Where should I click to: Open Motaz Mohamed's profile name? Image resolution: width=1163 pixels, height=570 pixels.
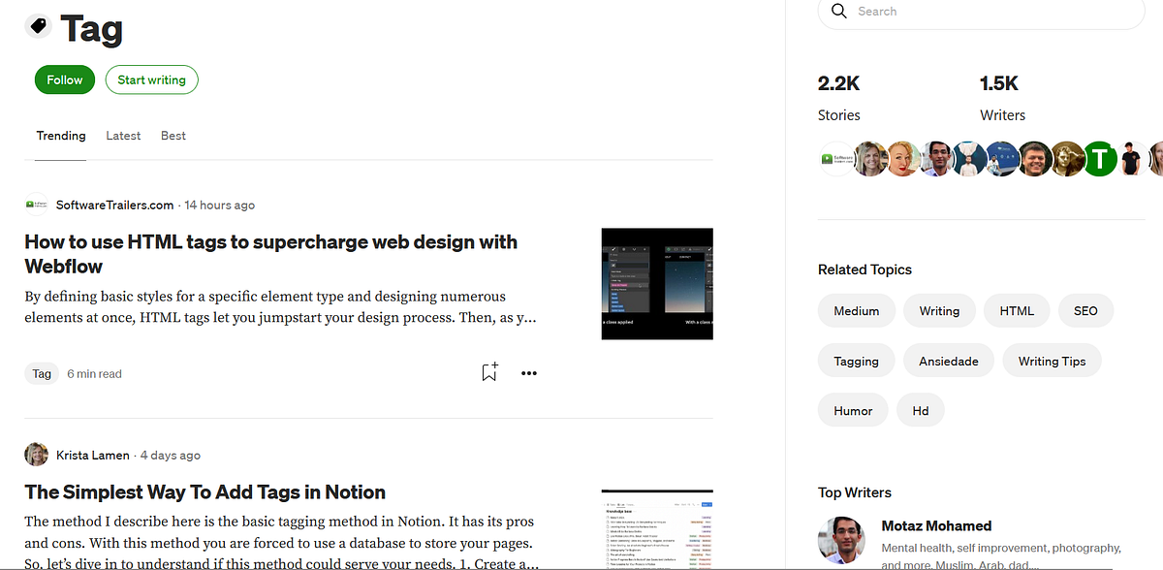[936, 525]
